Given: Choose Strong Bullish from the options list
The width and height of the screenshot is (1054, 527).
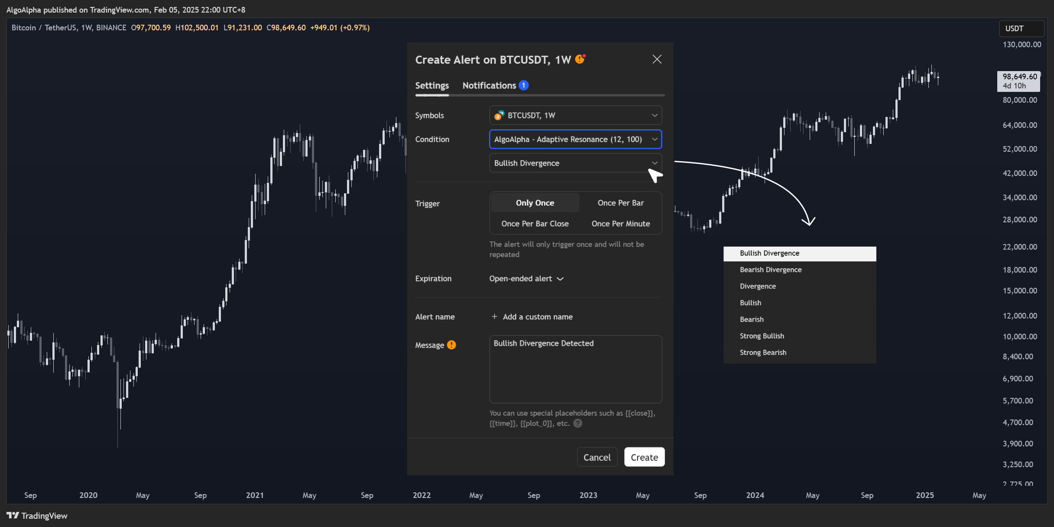Looking at the screenshot, I should point(800,336).
